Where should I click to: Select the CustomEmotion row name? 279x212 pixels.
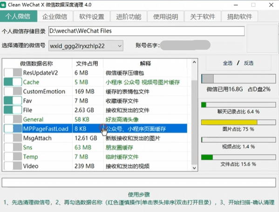coord(44,92)
